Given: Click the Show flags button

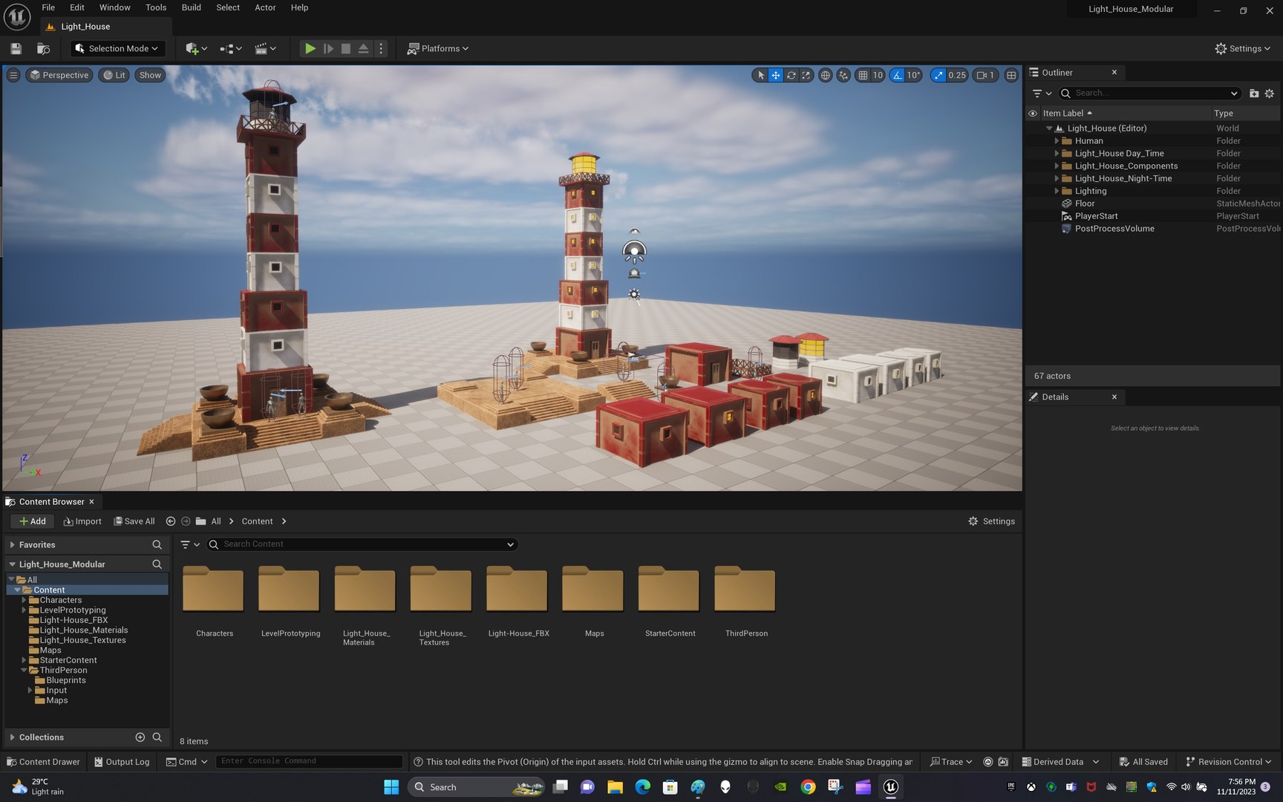Looking at the screenshot, I should (150, 75).
